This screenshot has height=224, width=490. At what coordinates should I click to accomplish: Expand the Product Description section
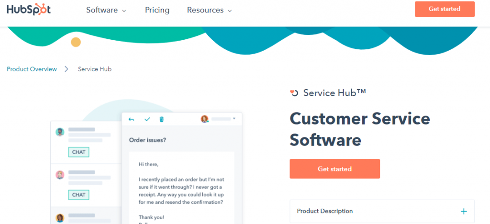click(382, 211)
